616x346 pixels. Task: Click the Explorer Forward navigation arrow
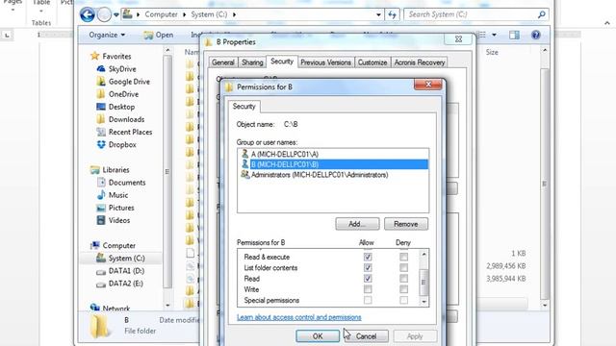tap(104, 15)
